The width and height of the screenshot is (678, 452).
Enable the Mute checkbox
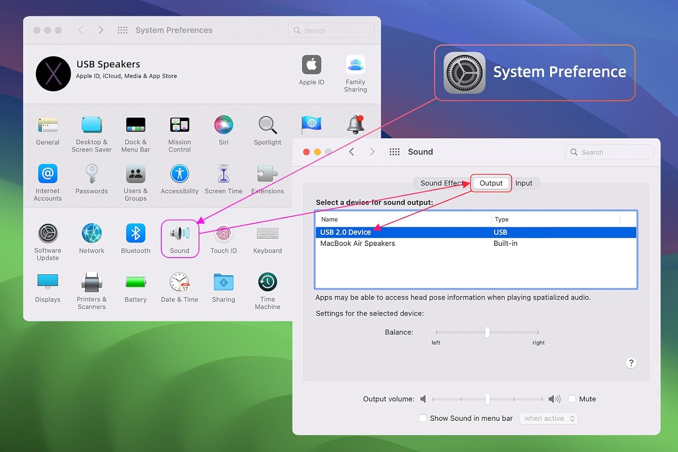(572, 399)
